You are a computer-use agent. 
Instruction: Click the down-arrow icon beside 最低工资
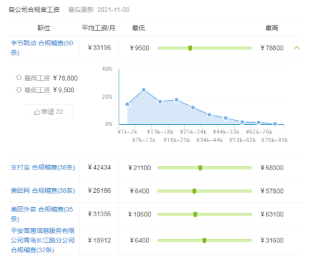click(x=19, y=89)
